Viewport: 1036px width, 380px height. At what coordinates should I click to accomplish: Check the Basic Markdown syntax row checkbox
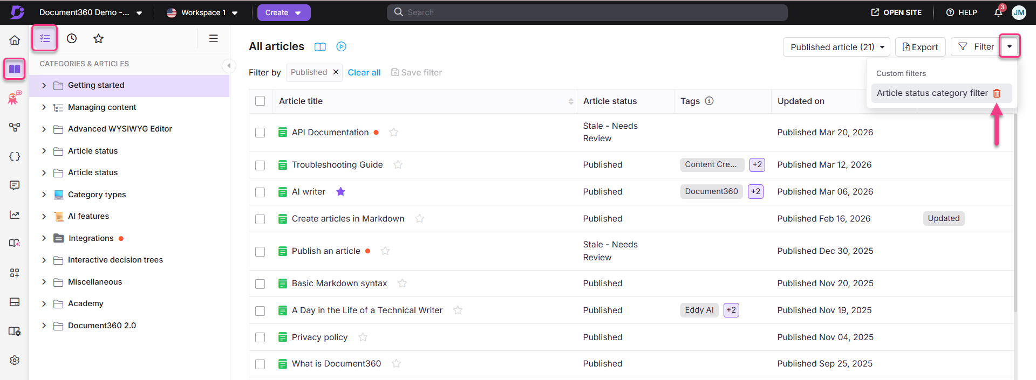[x=260, y=284]
